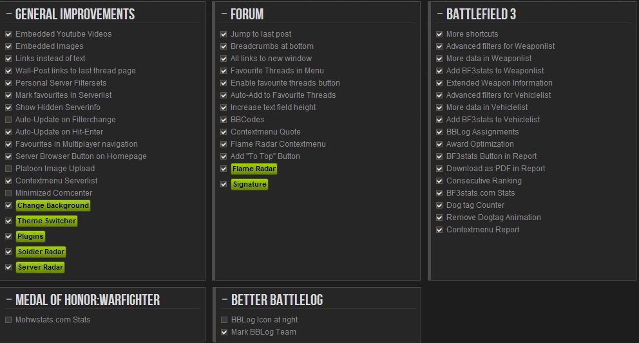Image resolution: width=639 pixels, height=343 pixels.
Task: Check BBLog Icon at right
Action: point(224,320)
